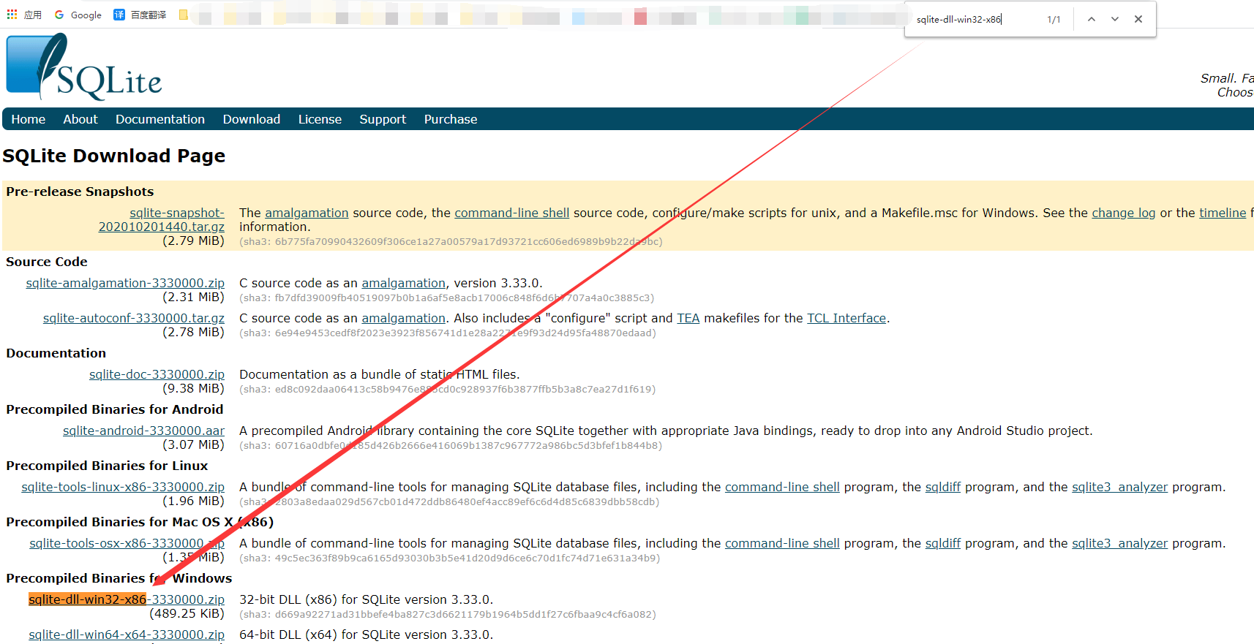Image resolution: width=1254 pixels, height=644 pixels.
Task: Open the License menu item
Action: click(320, 119)
